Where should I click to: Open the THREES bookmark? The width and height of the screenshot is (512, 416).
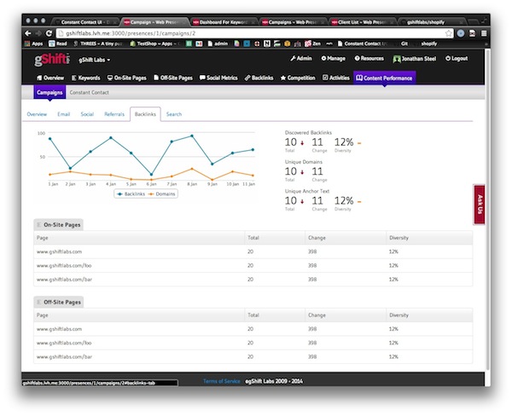(97, 43)
